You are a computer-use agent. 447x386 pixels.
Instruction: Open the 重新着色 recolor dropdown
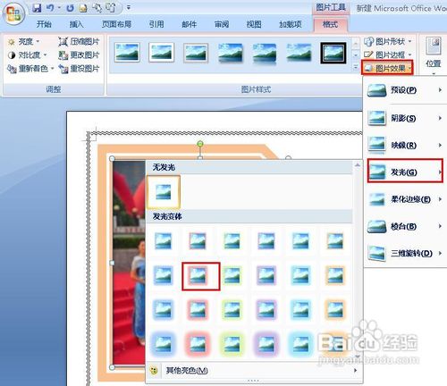[30, 69]
